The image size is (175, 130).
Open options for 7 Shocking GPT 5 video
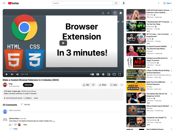[171, 22]
